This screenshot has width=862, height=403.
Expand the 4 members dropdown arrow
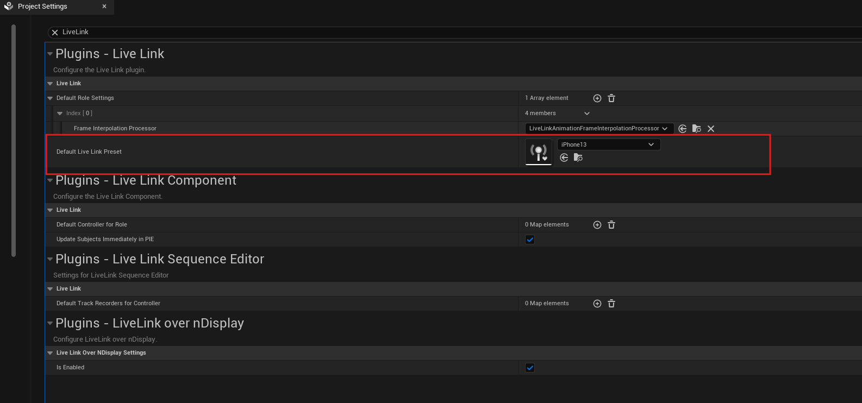click(x=587, y=114)
